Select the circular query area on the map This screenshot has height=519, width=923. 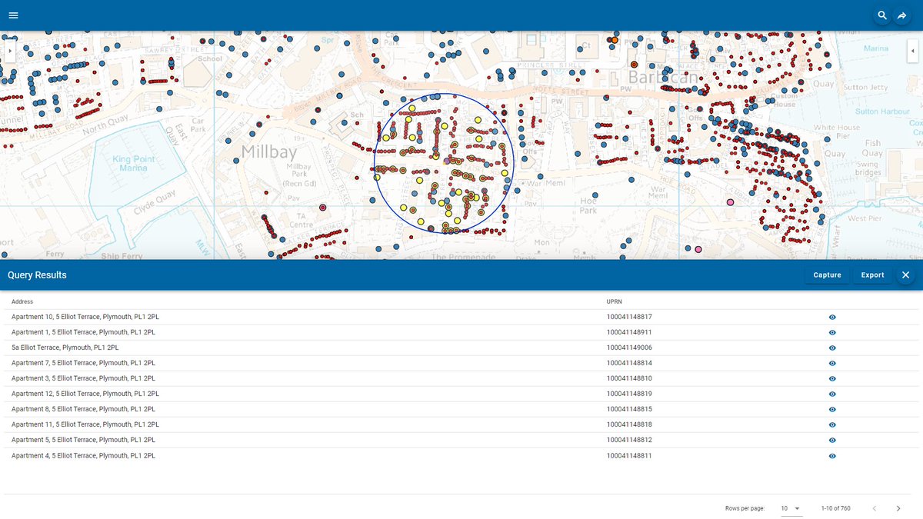[445, 161]
